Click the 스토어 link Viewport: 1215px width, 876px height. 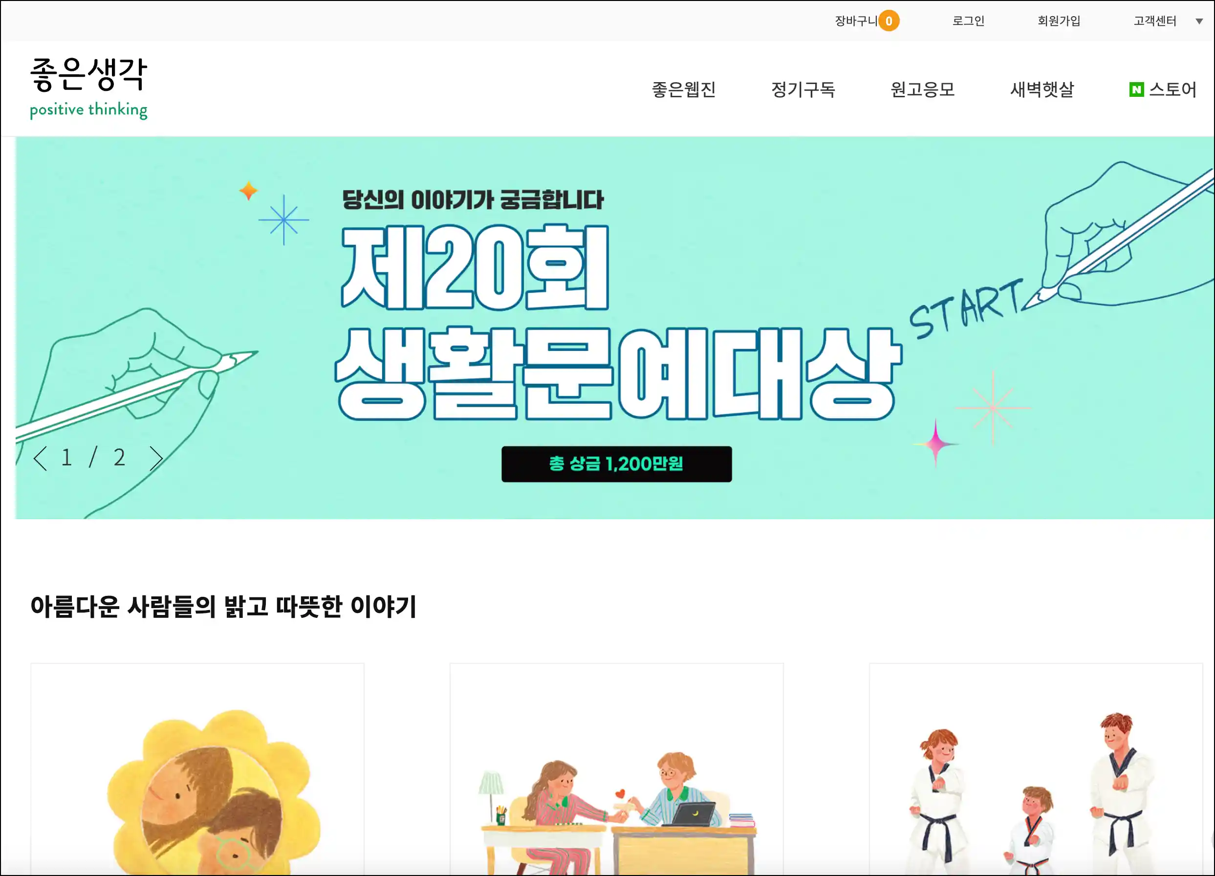tap(1172, 89)
